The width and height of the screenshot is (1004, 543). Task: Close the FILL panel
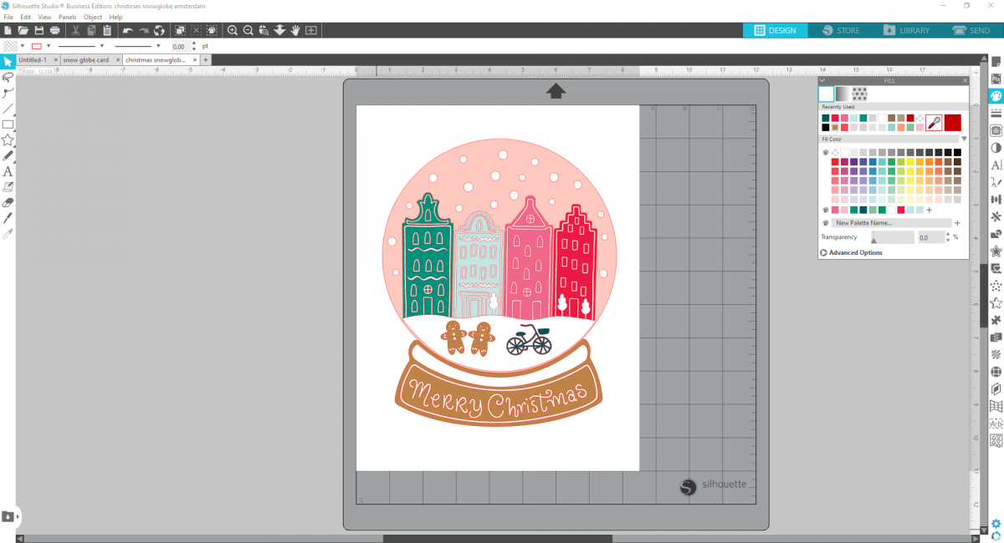tap(965, 81)
